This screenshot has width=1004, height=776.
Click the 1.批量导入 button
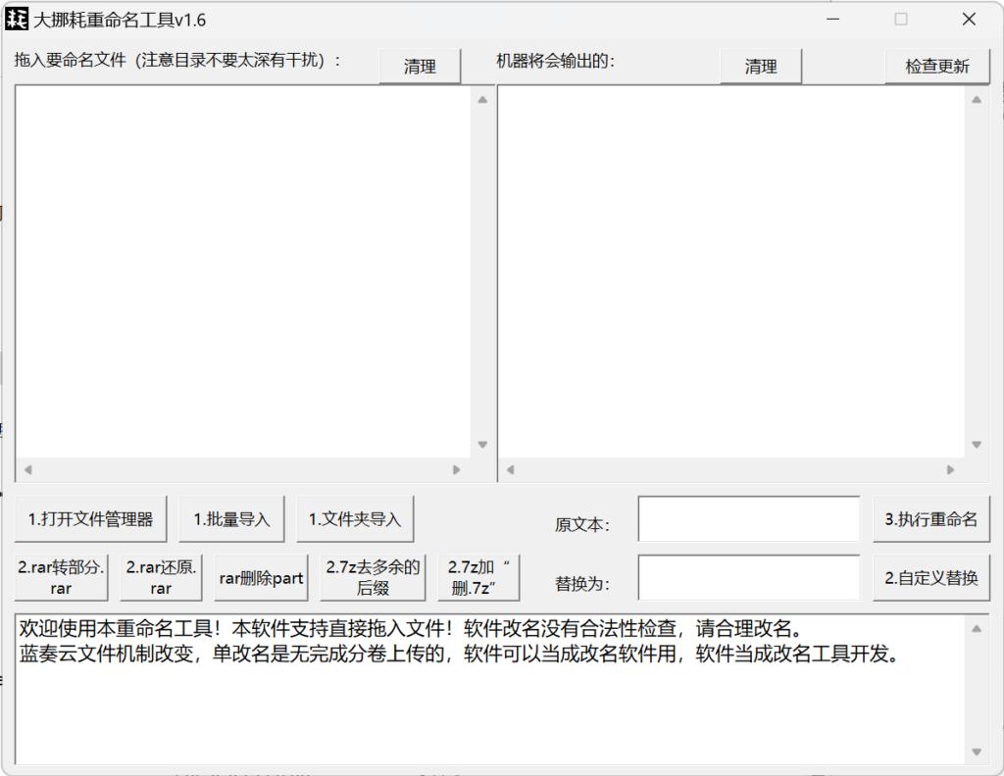point(231,519)
